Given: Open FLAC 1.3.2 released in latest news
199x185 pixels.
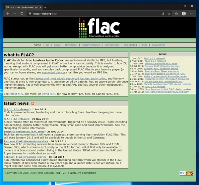Looking at the screenshot, I should click(x=17, y=109).
